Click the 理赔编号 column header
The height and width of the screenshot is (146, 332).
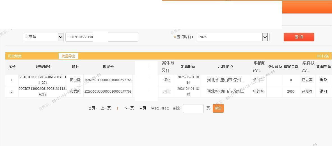(x=43, y=67)
